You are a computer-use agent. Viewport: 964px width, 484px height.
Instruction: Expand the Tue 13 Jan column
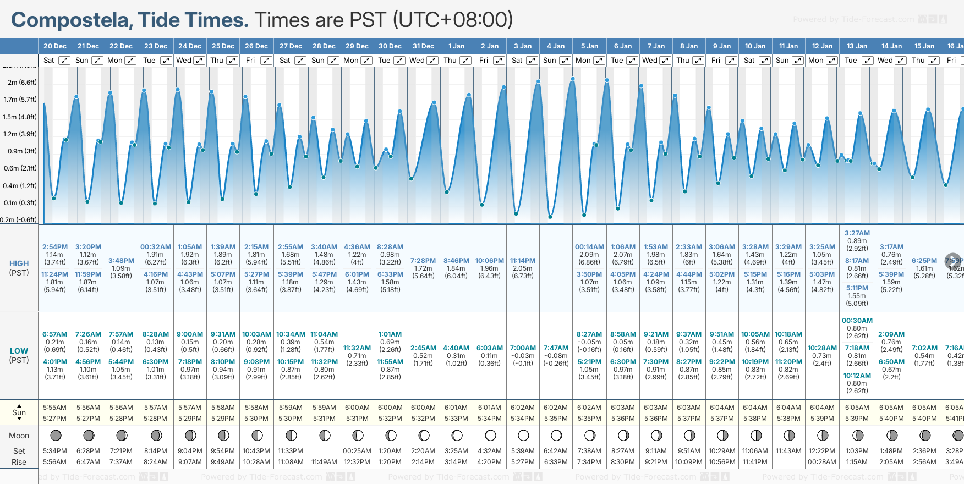(x=867, y=61)
